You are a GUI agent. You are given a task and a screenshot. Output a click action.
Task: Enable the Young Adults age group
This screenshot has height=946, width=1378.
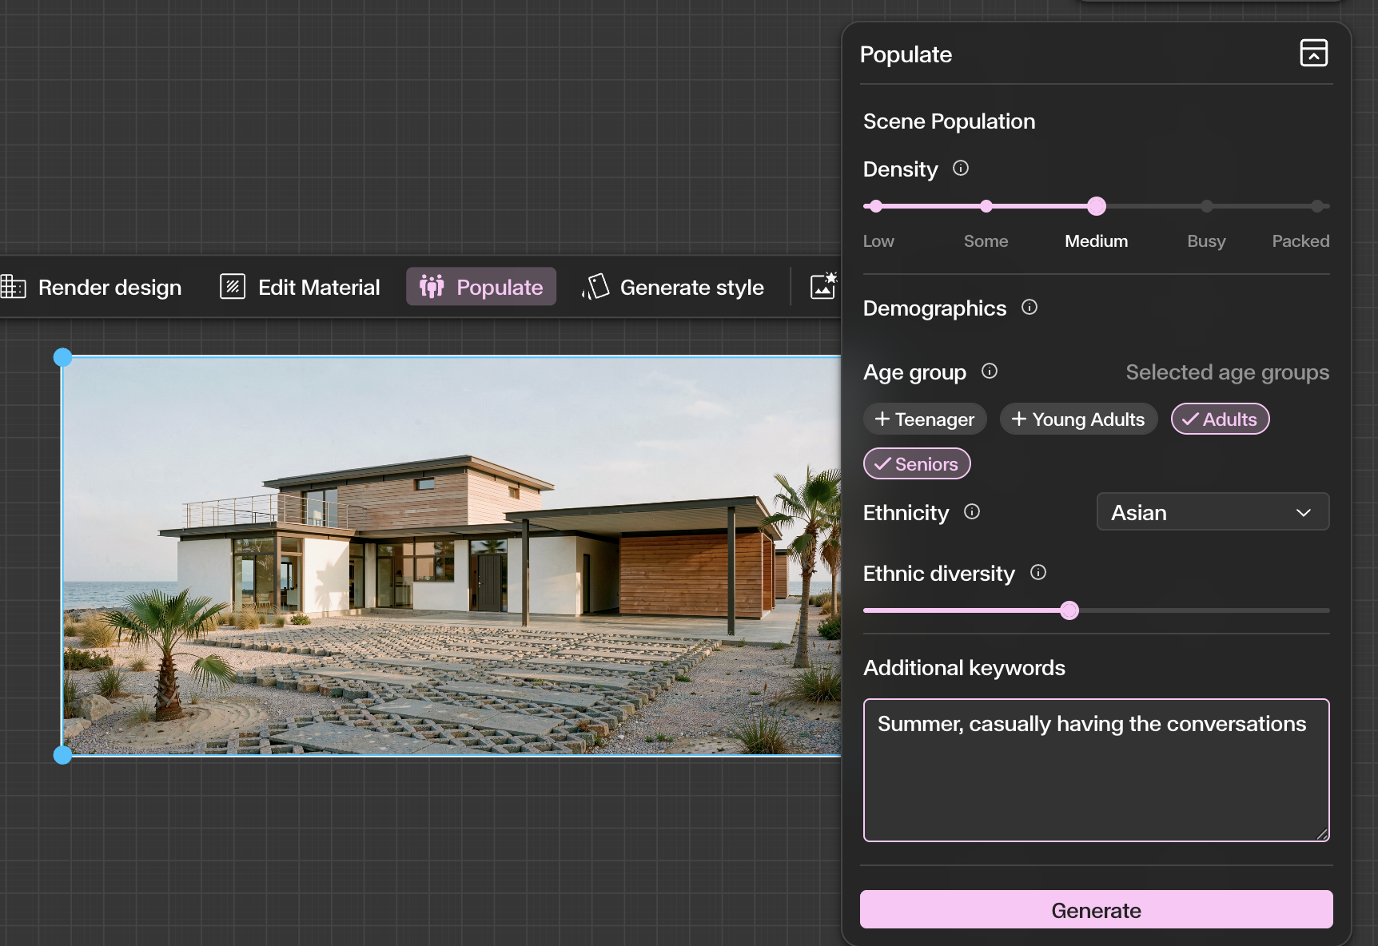(1078, 419)
